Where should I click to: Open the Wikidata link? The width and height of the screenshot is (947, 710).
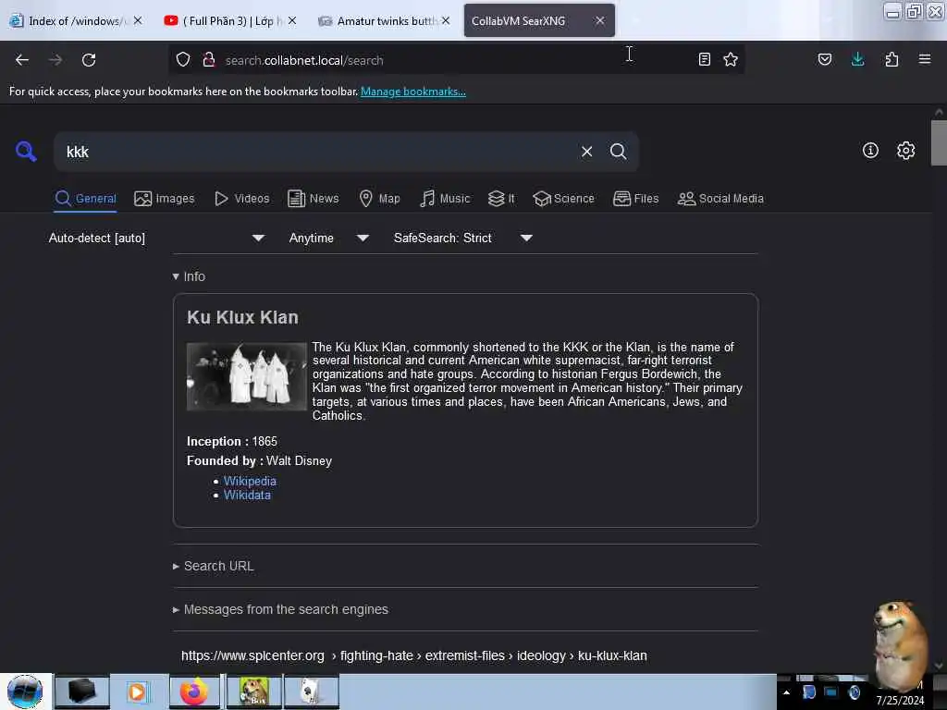[247, 496]
